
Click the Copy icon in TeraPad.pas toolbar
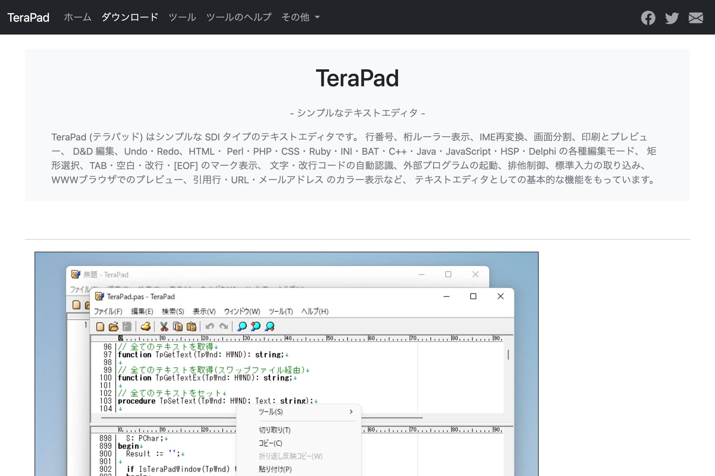(178, 326)
